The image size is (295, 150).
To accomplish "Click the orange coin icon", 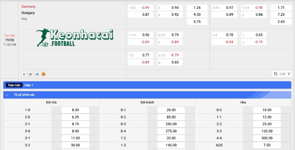I will point(44,74).
